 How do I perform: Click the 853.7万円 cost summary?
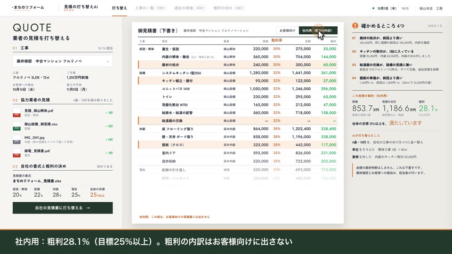(x=365, y=109)
